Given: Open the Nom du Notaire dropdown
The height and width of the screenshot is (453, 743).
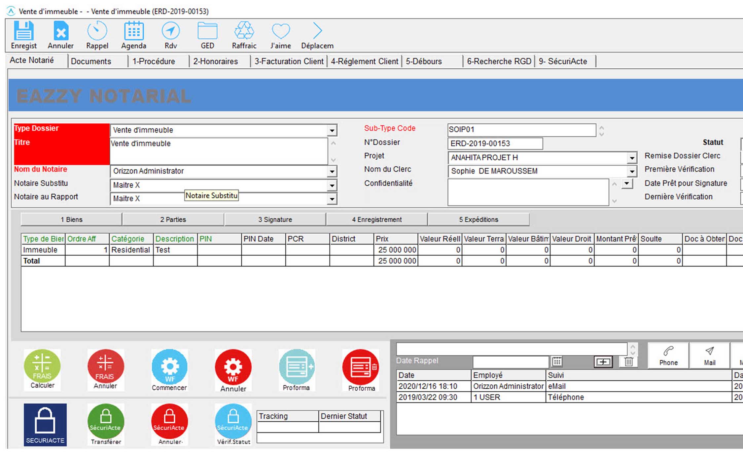Looking at the screenshot, I should (x=332, y=171).
